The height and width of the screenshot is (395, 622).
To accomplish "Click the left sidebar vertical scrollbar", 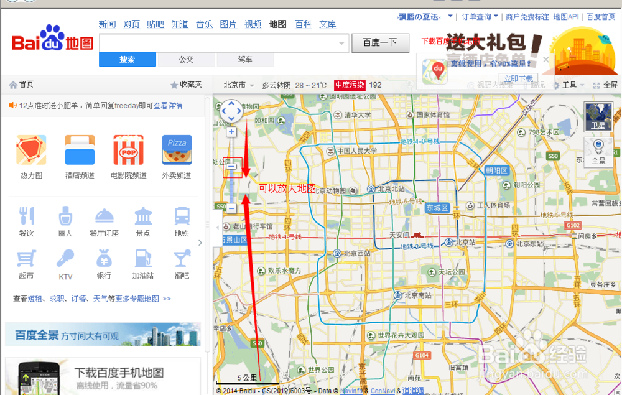I will click(207, 224).
